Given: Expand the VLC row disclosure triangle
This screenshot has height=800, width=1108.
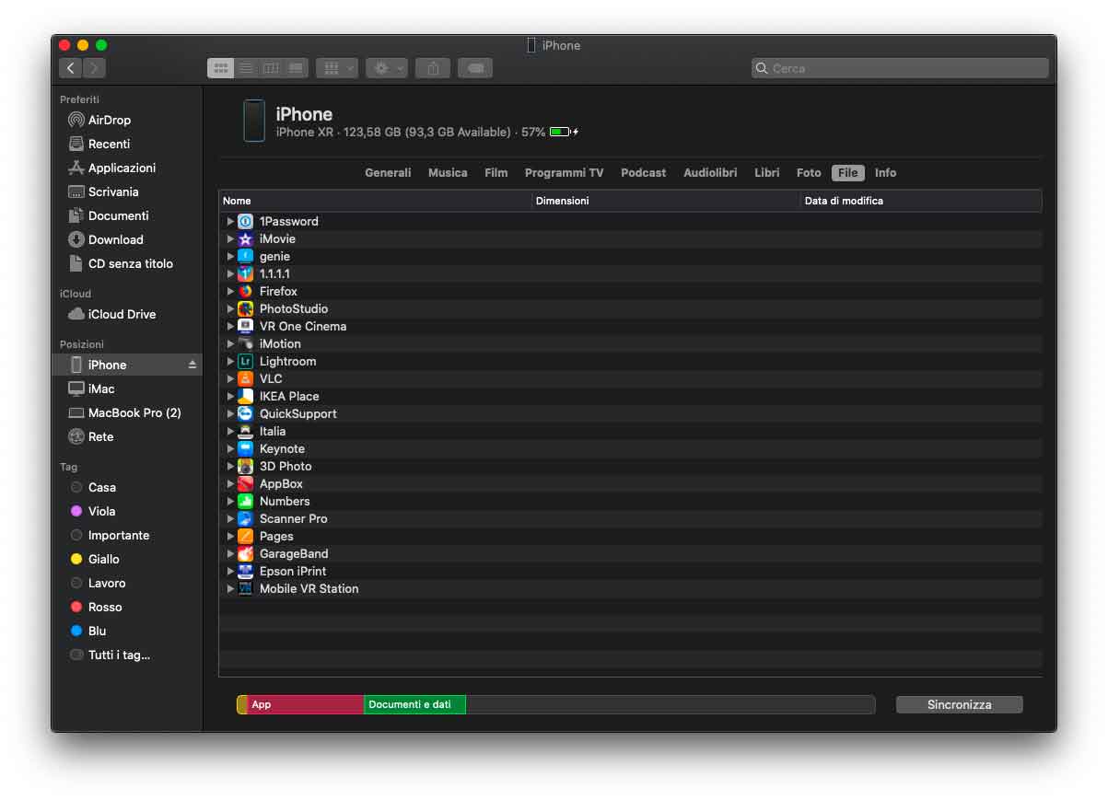Looking at the screenshot, I should pyautogui.click(x=230, y=378).
